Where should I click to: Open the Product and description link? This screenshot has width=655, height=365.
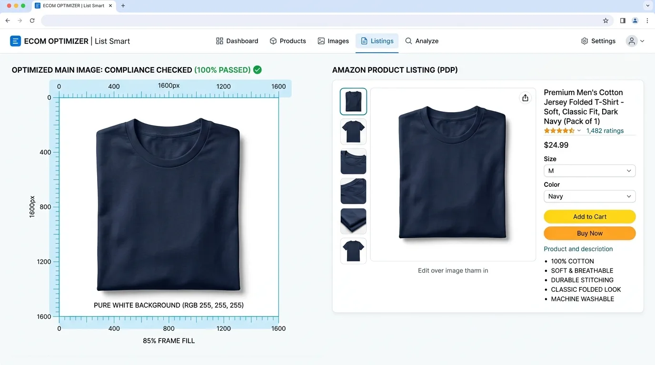click(x=578, y=249)
